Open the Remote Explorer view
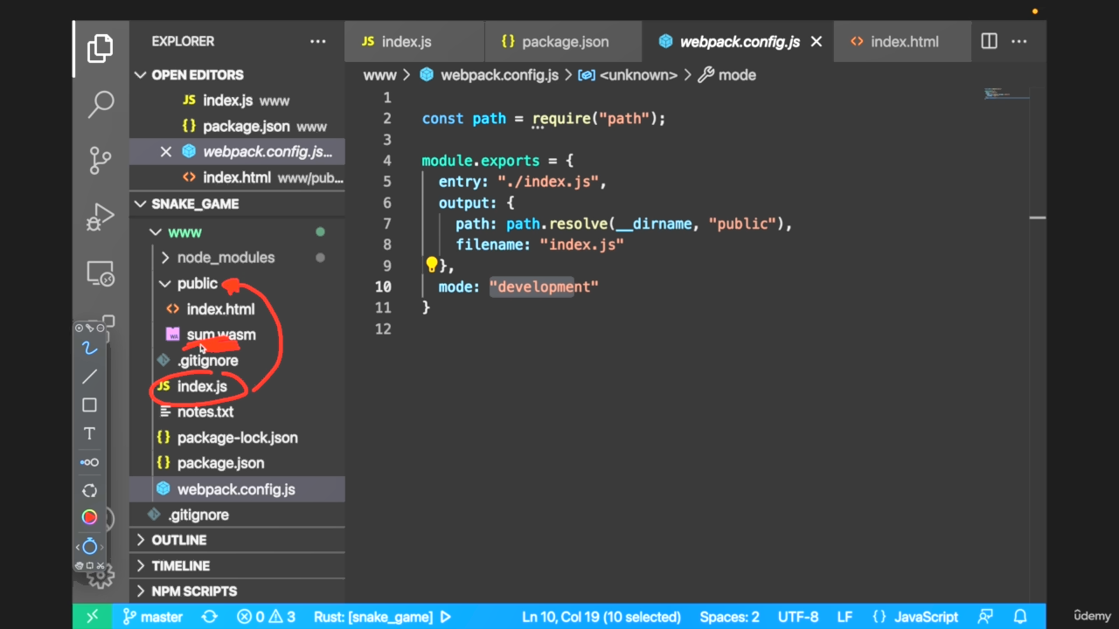This screenshot has height=629, width=1119. point(101,273)
